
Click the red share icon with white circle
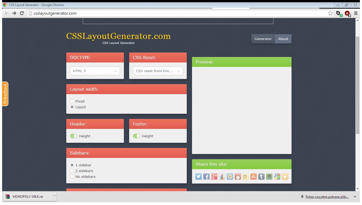click(x=238, y=176)
